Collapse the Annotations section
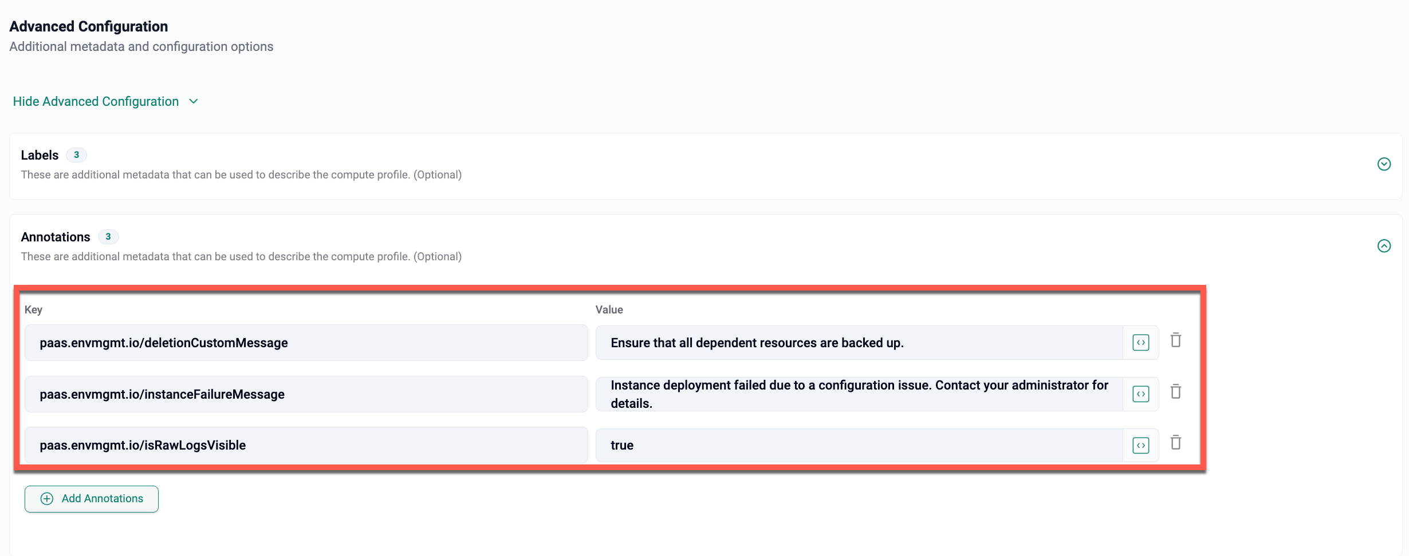1409x556 pixels. (1384, 246)
